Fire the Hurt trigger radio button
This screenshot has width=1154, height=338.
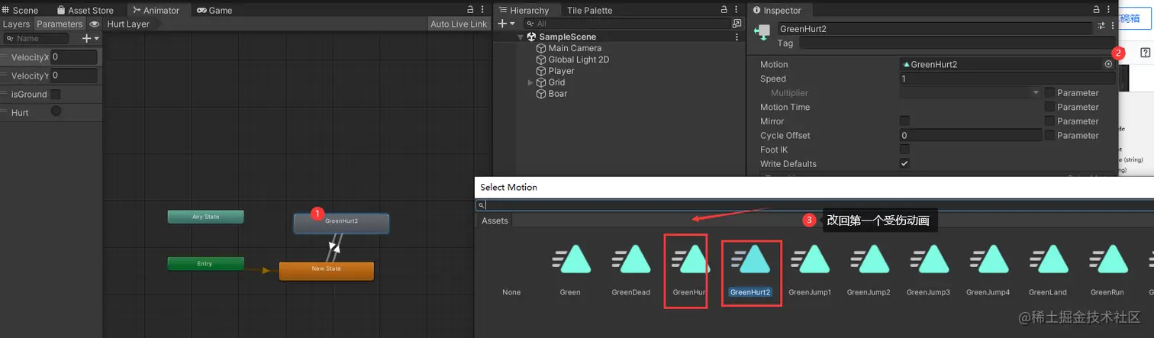coord(56,111)
